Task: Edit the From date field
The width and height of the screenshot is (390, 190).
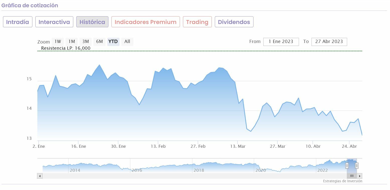Action: coord(281,42)
